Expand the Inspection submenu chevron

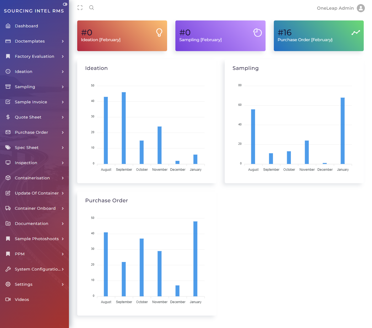tap(63, 163)
